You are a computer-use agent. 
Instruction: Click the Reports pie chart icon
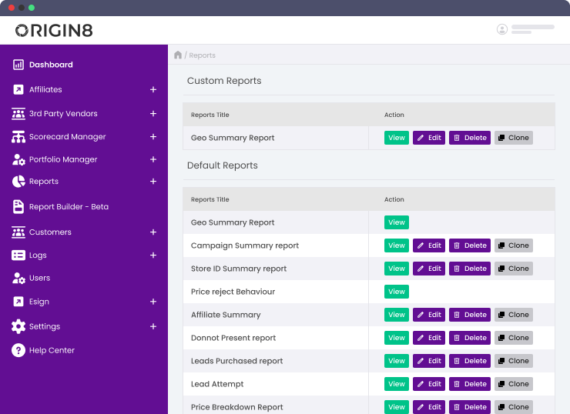[18, 182]
